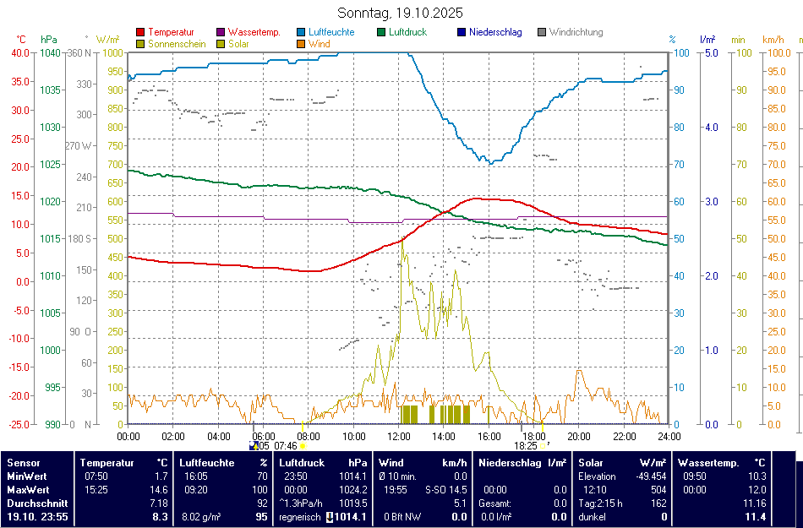Click the purple Wassertemp. legend square
Image resolution: width=803 pixels, height=528 pixels.
[x=221, y=33]
